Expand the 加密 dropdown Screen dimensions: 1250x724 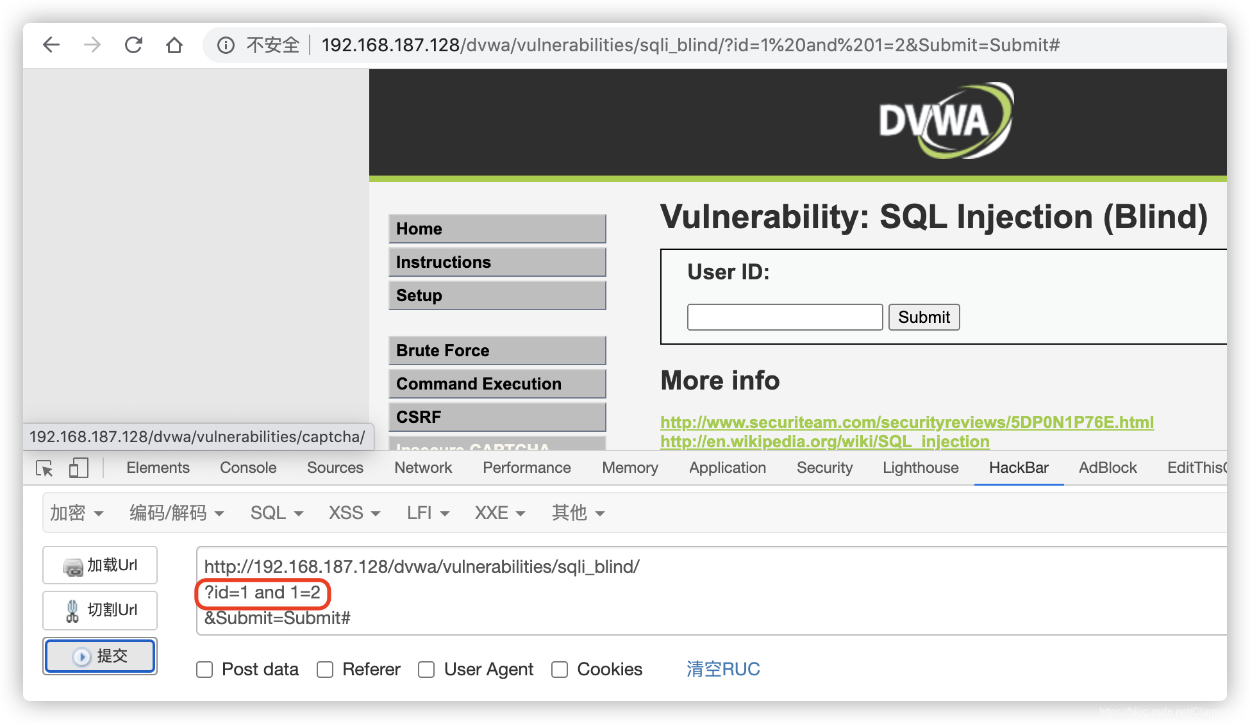[76, 513]
